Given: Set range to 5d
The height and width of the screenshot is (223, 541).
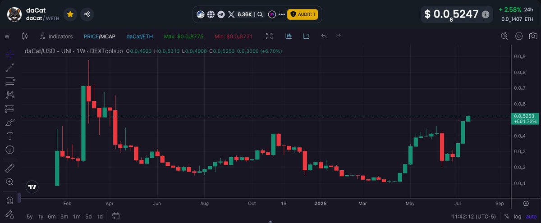Looking at the screenshot, I should click(x=88, y=216).
